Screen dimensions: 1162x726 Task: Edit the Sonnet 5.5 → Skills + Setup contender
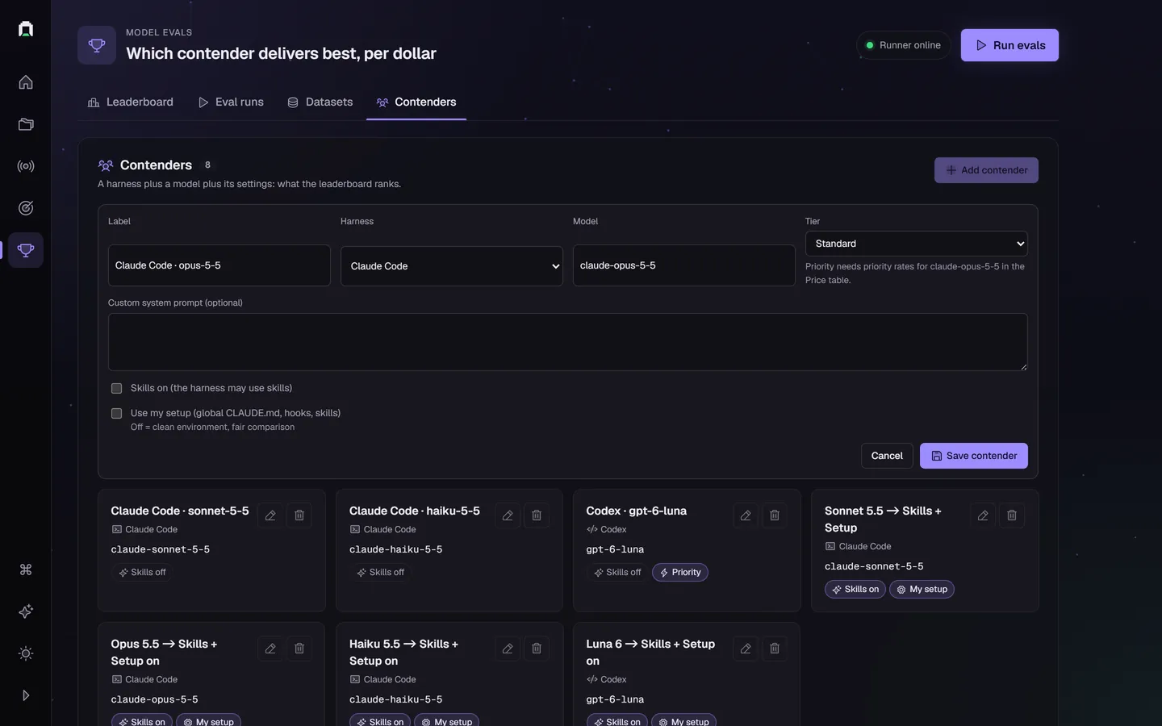click(983, 515)
